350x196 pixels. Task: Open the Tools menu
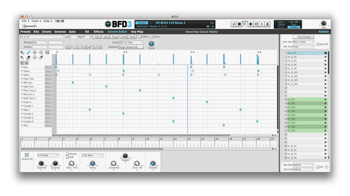[x=36, y=21]
